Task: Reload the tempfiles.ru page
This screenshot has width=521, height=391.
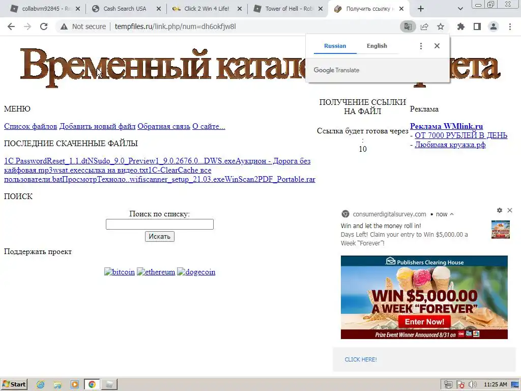Action: click(x=44, y=26)
